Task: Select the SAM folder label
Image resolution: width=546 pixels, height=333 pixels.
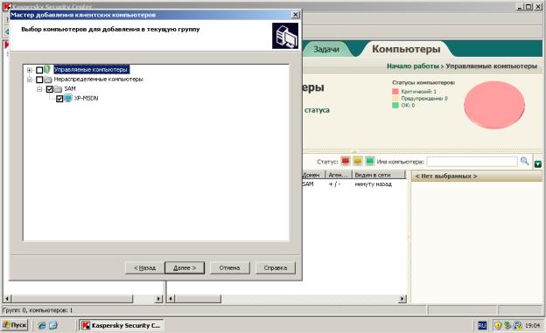Action: (x=70, y=89)
